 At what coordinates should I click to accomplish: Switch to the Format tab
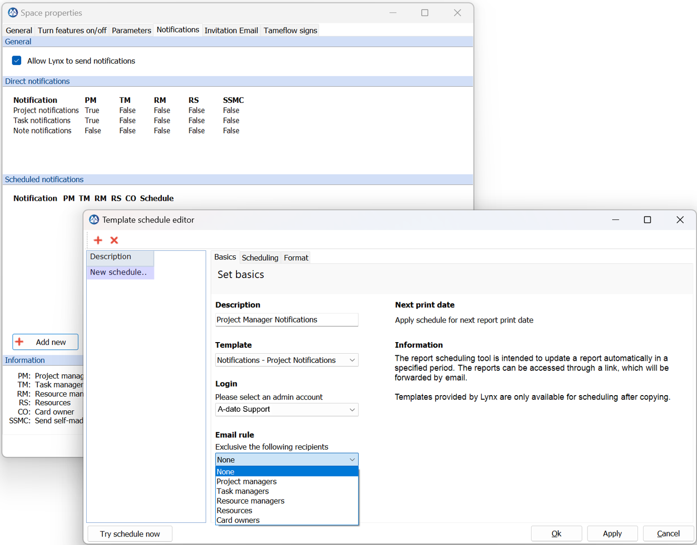point(296,257)
